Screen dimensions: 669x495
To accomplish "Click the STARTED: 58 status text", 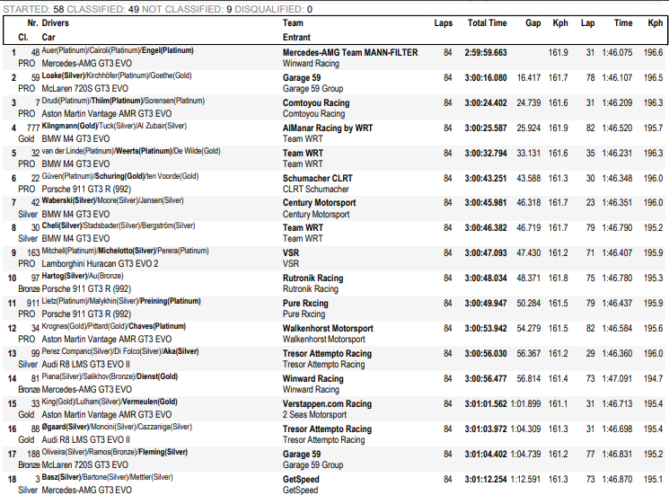I will [34, 9].
